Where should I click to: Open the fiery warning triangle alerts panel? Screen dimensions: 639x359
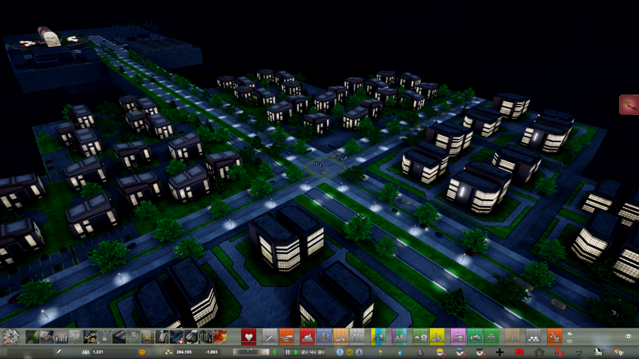click(220, 337)
